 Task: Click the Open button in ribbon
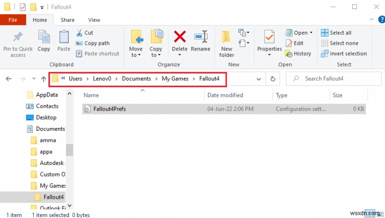coord(296,33)
